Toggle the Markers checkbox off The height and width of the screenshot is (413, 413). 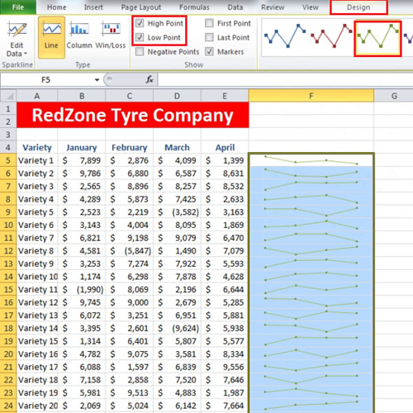point(209,51)
